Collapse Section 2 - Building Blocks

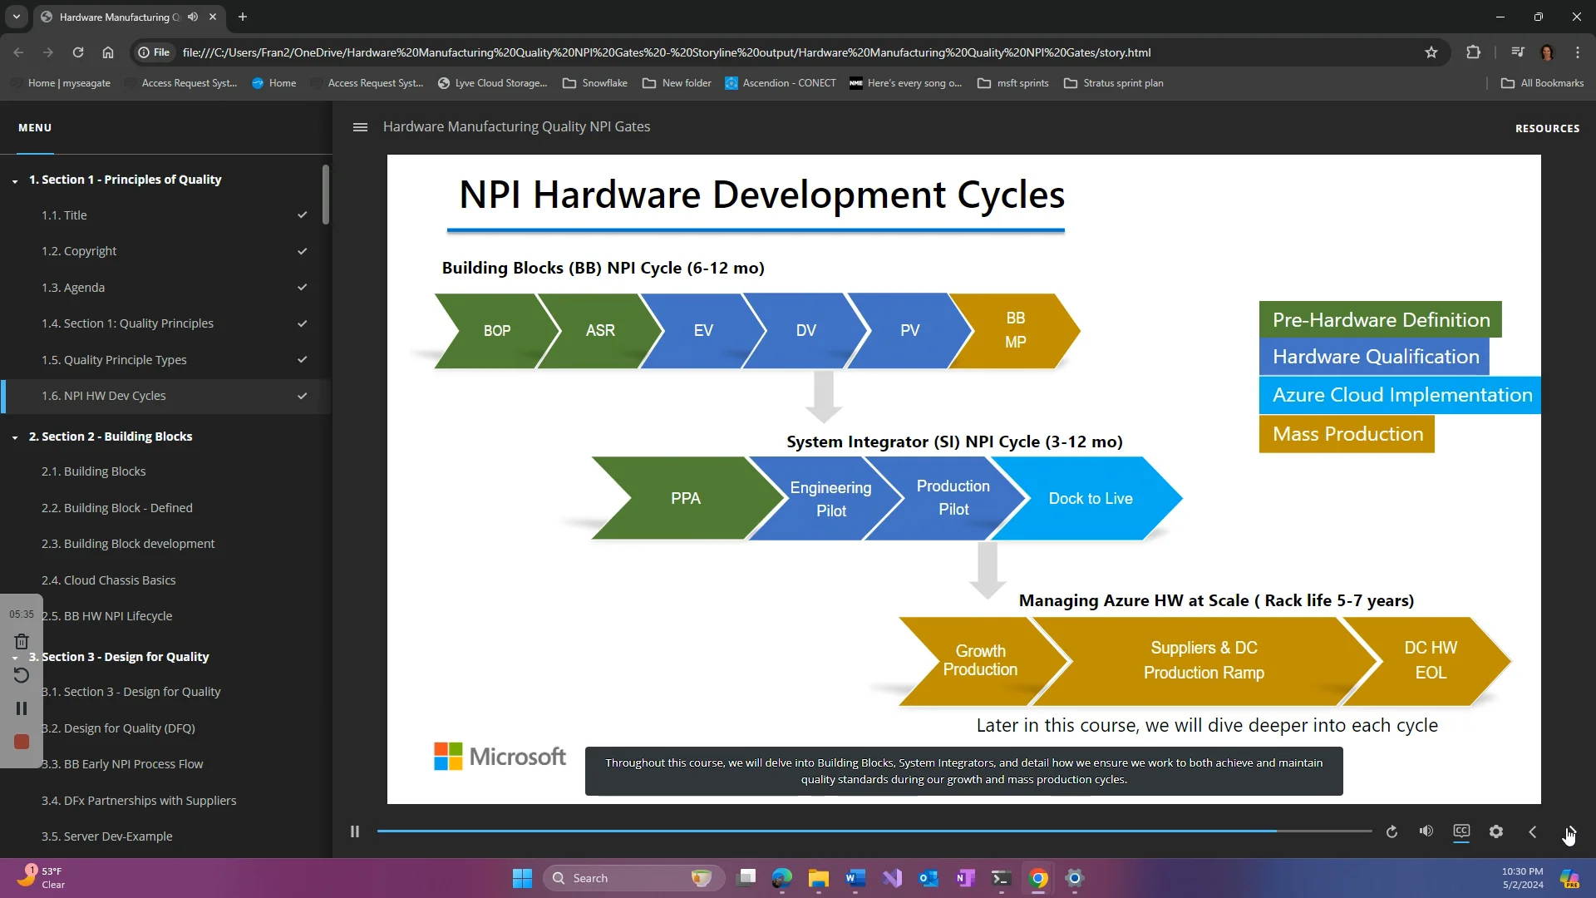point(15,436)
